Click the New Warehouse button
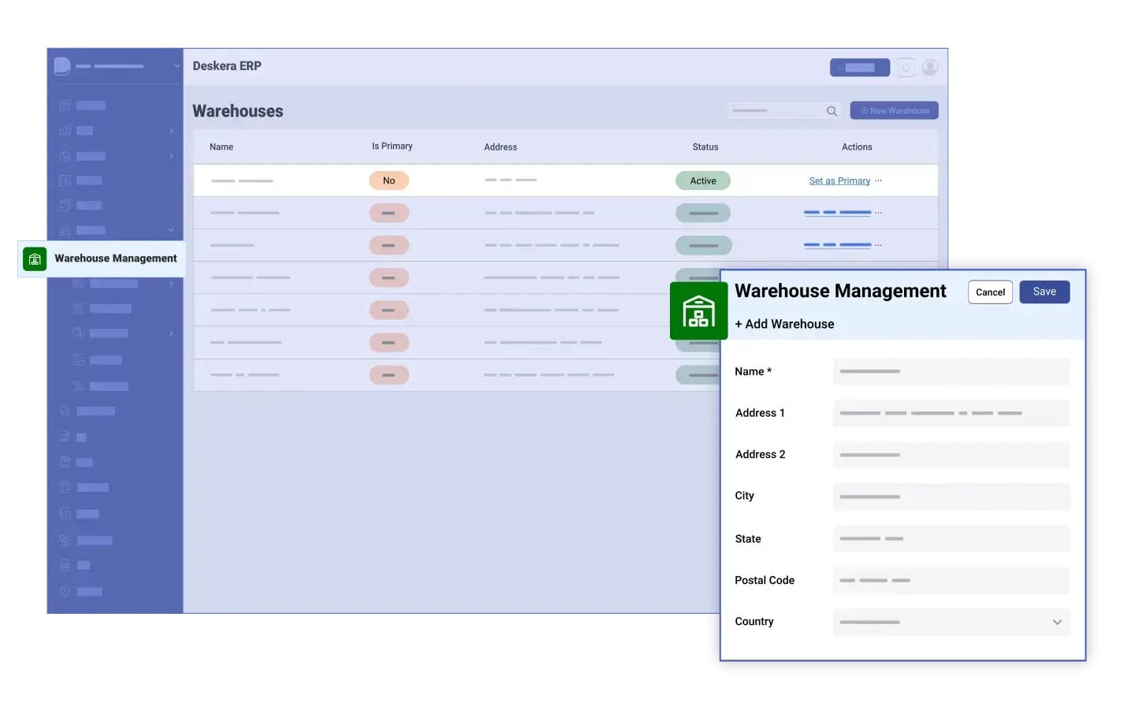 [x=894, y=110]
